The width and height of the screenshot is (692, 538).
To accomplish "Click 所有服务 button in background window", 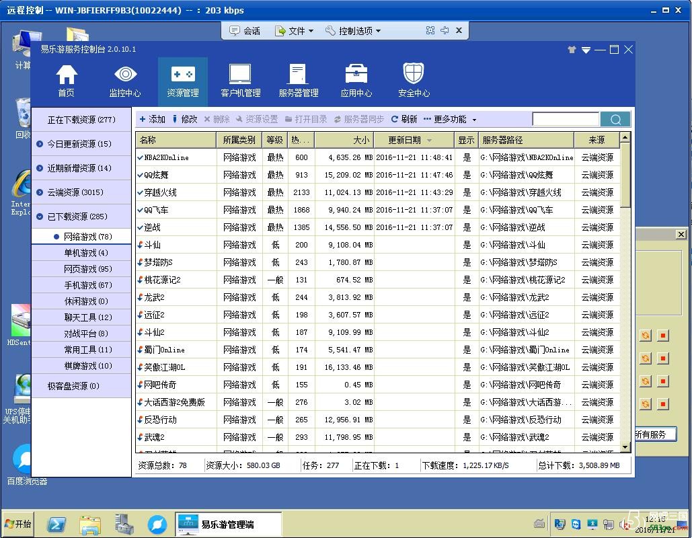I will (x=654, y=434).
